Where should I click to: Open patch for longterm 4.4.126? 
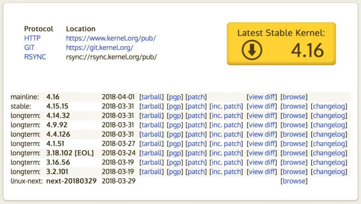coord(196,134)
